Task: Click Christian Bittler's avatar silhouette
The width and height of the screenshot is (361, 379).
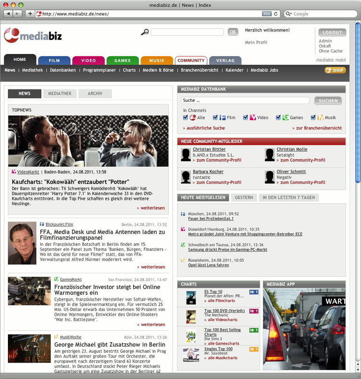Action: click(186, 155)
